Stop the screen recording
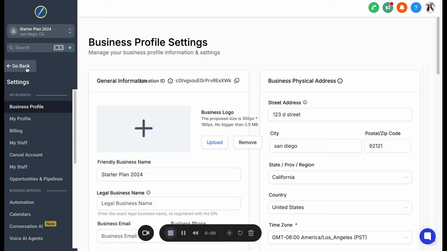 (x=170, y=233)
